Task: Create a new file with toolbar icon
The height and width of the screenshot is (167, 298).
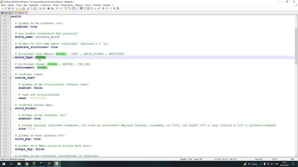Action: click(x=2, y=8)
